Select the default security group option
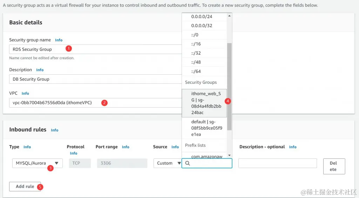The image size is (359, 198). tap(204, 128)
